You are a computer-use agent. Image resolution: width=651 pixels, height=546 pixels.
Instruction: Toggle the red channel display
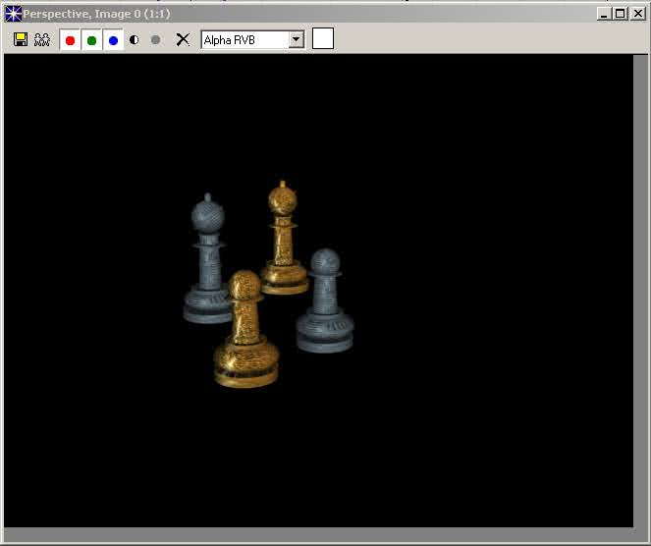[70, 40]
